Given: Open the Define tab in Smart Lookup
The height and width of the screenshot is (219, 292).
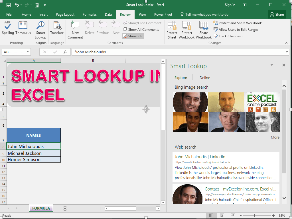Looking at the screenshot, I should (205, 78).
